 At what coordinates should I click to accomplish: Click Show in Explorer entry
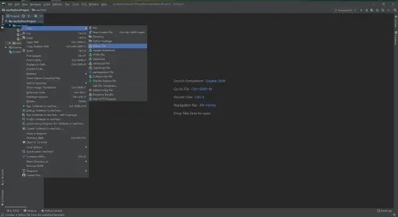coord(55,133)
